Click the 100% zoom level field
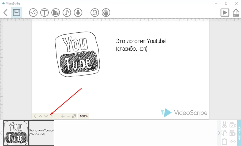 click(84, 116)
